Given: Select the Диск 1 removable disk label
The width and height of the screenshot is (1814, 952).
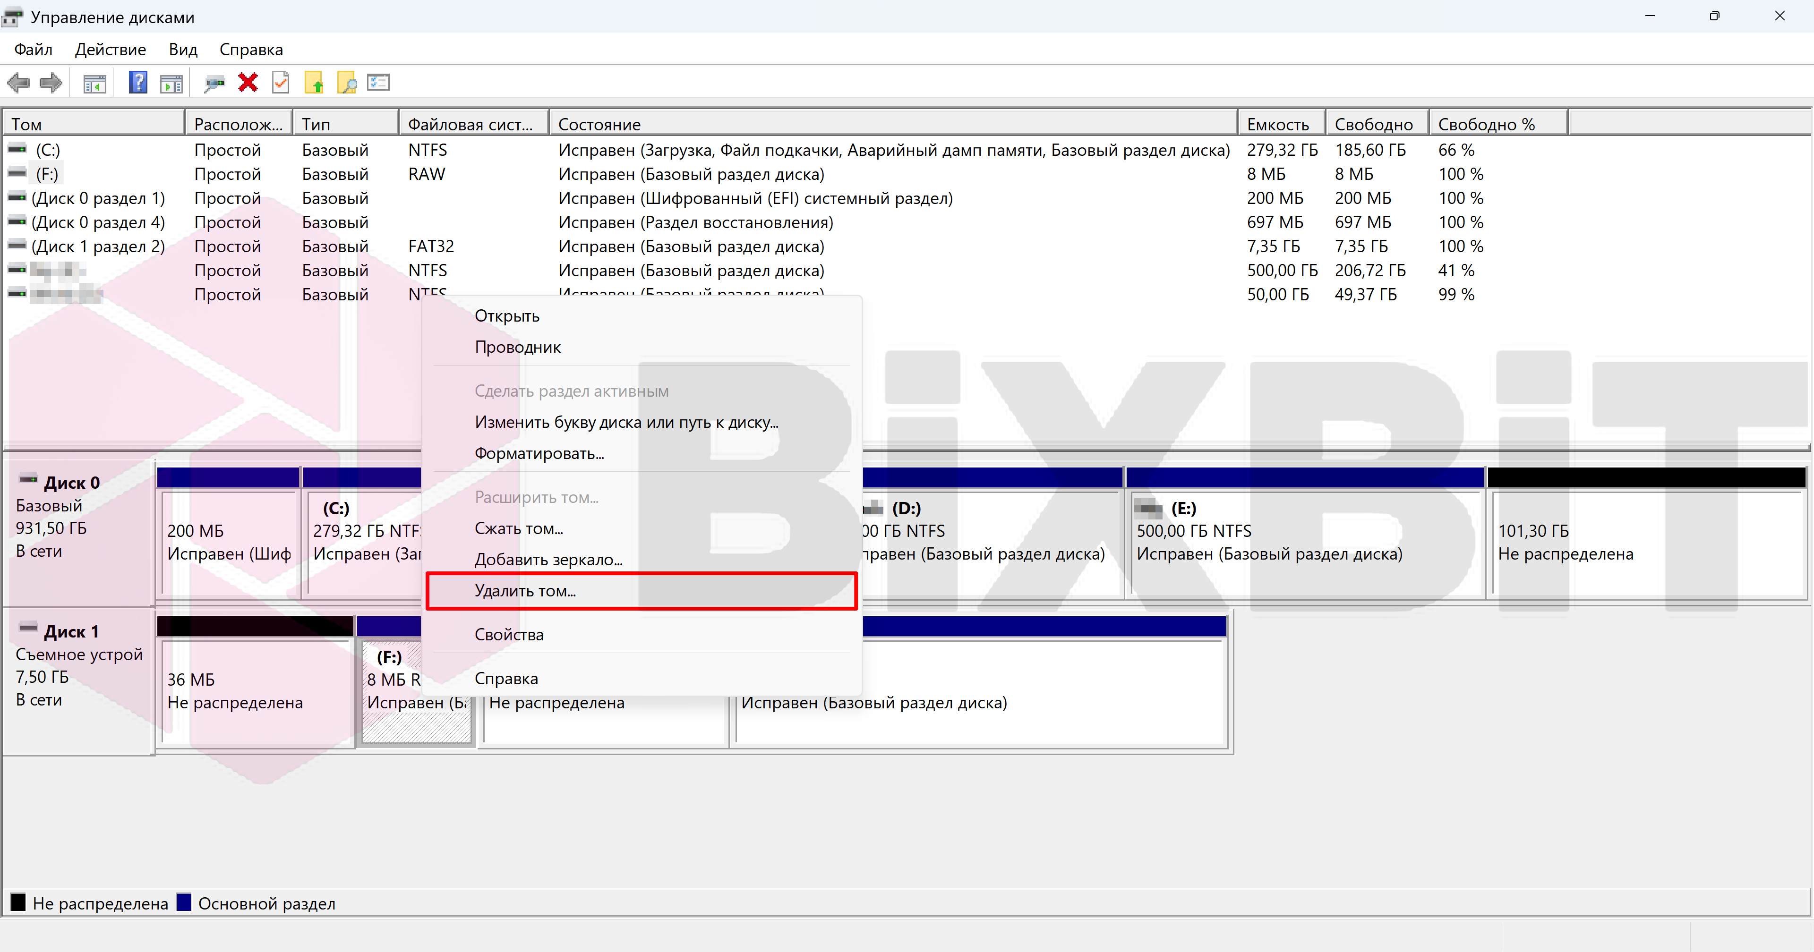Looking at the screenshot, I should (x=71, y=632).
